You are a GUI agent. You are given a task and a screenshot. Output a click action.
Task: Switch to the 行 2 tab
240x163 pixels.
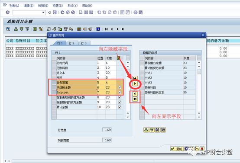point(71,43)
